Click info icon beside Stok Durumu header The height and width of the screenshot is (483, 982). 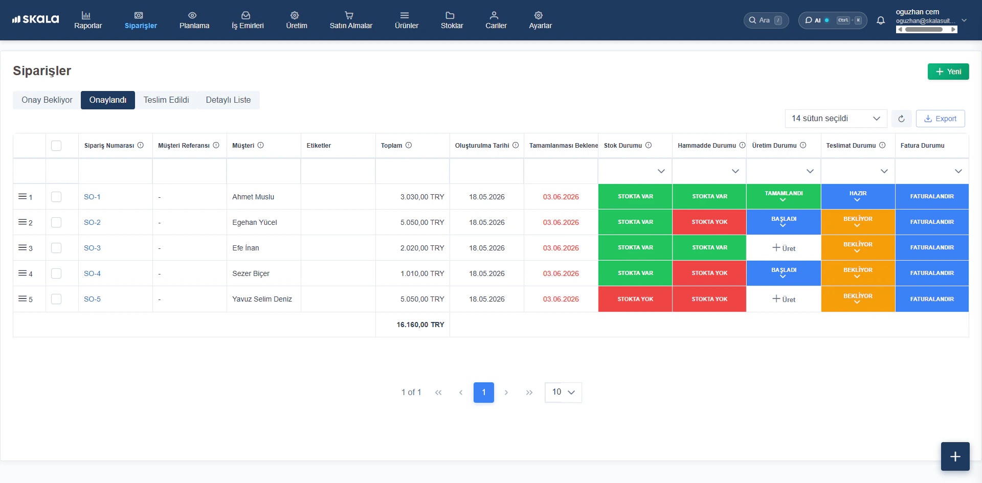[649, 145]
